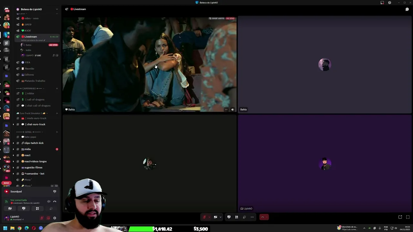
Task: Disconnect from voice in sidebar panel
Action: (55, 201)
